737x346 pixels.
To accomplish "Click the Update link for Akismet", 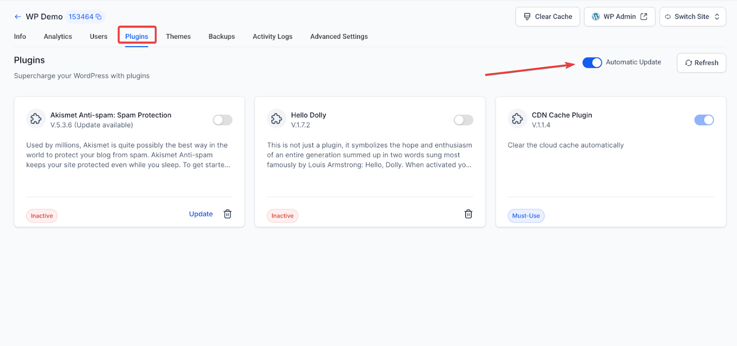I will coord(201,214).
